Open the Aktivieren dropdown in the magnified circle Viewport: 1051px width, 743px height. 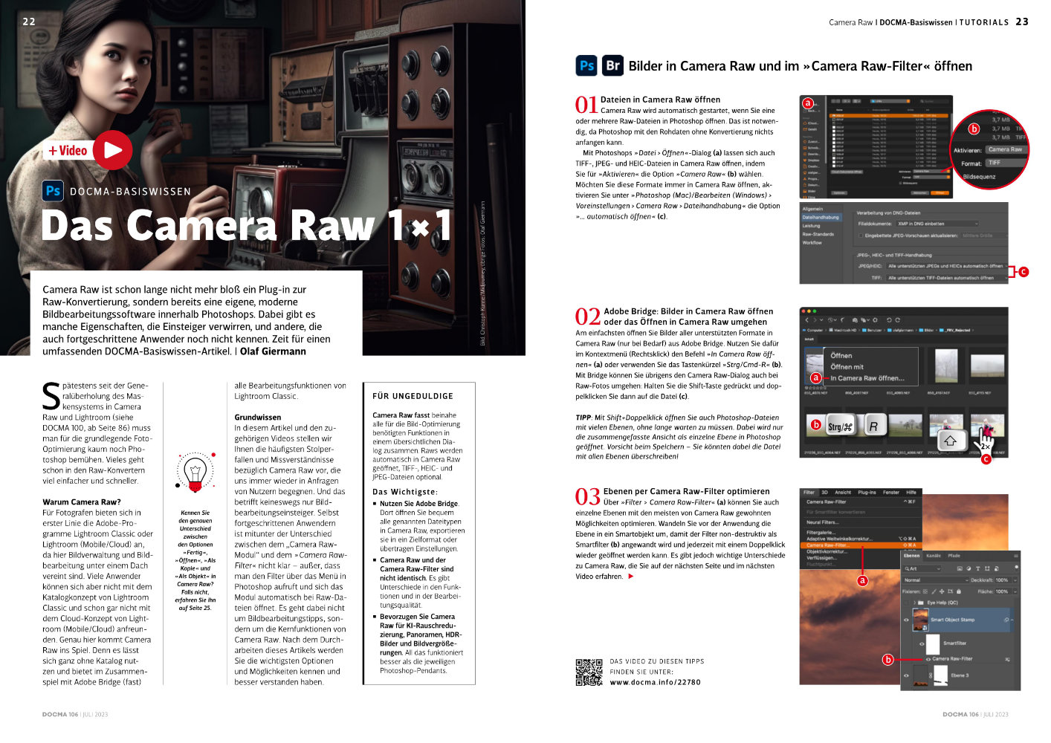1006,149
